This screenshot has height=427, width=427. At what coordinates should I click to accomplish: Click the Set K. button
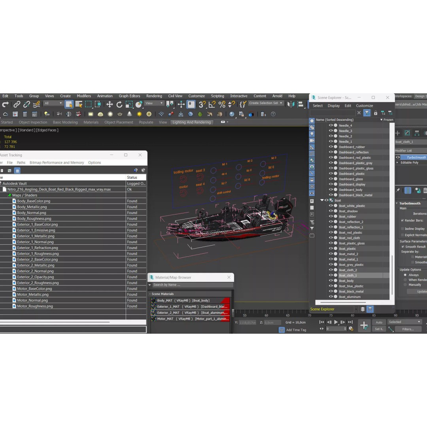click(379, 329)
